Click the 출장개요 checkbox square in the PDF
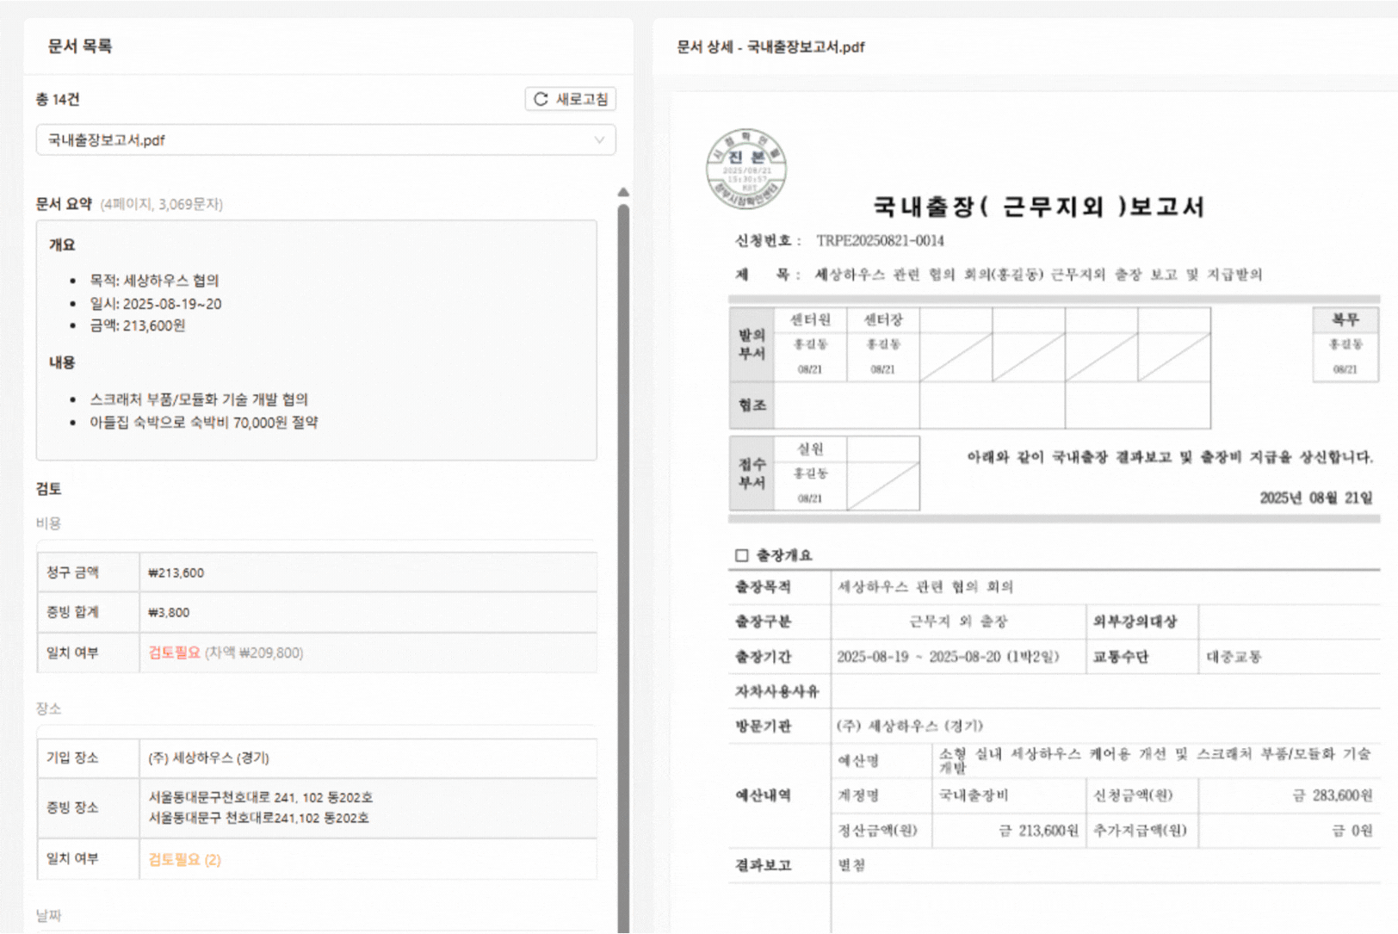The height and width of the screenshot is (934, 1398). 741,555
